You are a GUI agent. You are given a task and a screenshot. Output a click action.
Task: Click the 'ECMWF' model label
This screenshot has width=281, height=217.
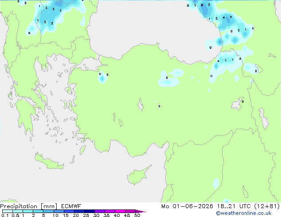pyautogui.click(x=71, y=206)
